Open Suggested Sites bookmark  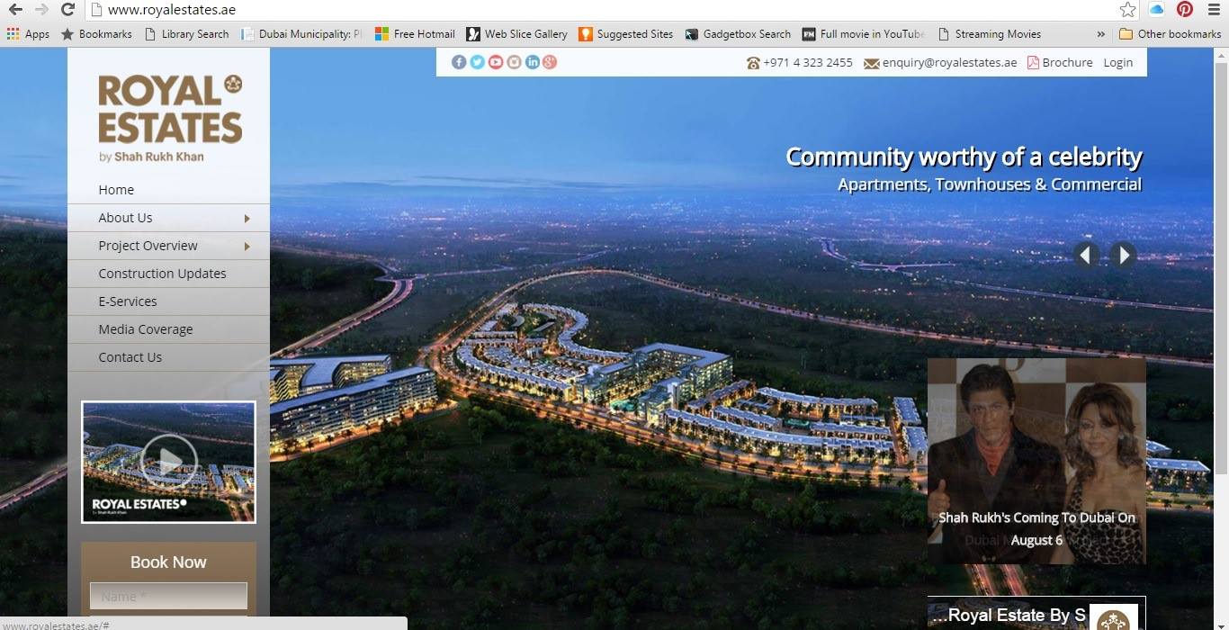626,34
